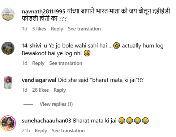
Task: Open navnath28111995's profile picture
Action: click(8, 14)
